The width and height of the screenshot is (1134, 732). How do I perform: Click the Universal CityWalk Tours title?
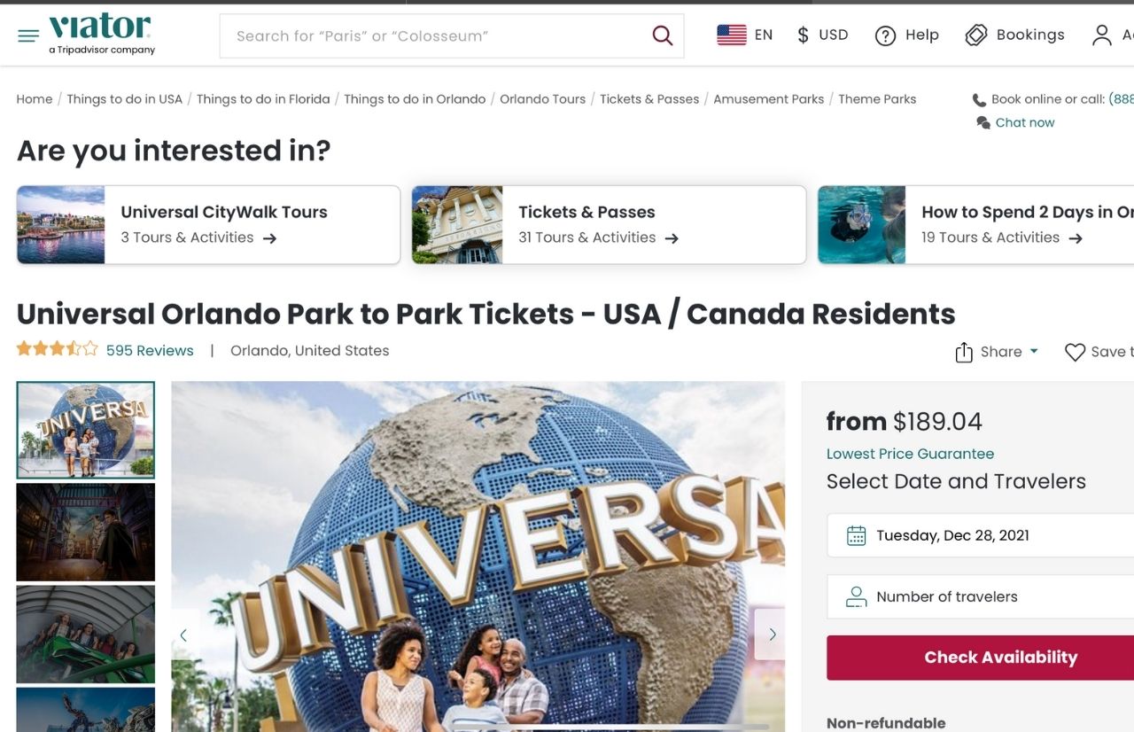pyautogui.click(x=224, y=212)
